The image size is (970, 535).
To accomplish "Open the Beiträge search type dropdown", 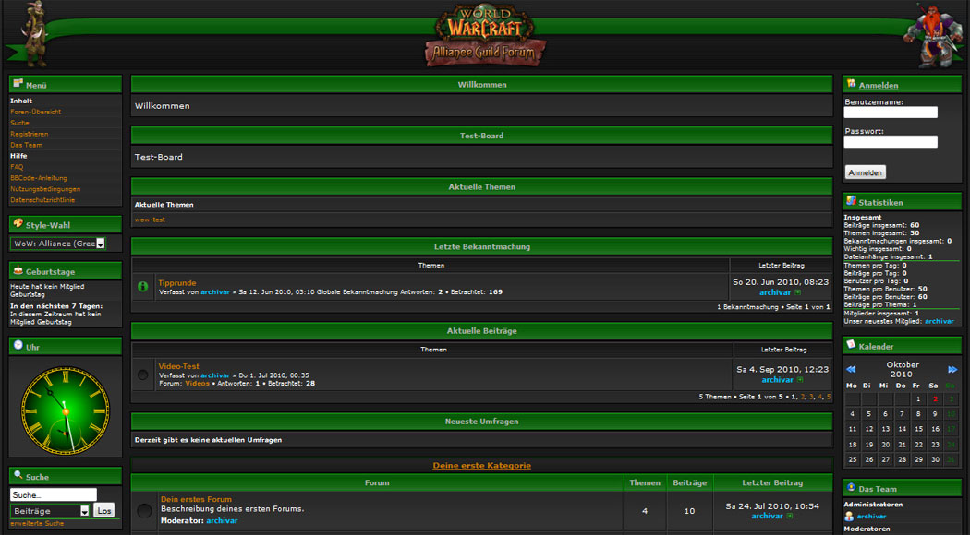I will pos(50,511).
